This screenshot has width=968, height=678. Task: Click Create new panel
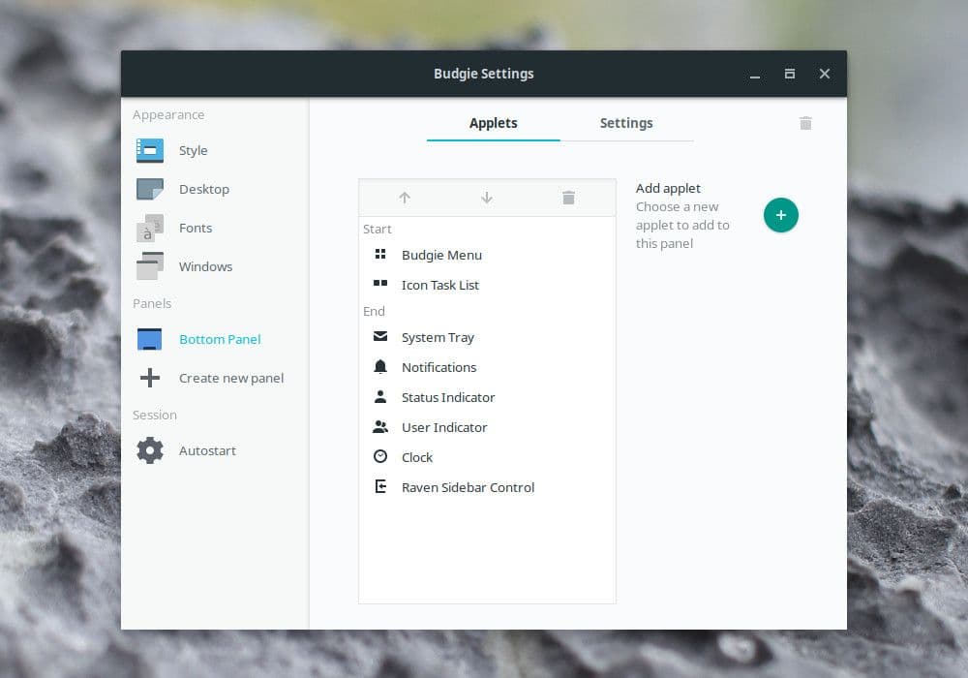click(215, 378)
